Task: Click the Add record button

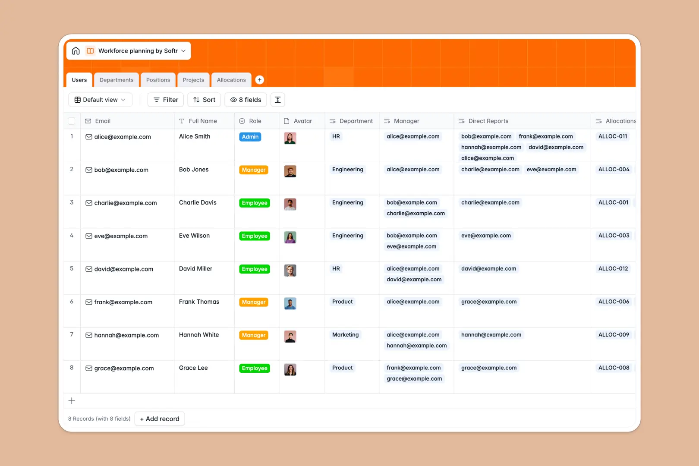Action: click(x=159, y=419)
